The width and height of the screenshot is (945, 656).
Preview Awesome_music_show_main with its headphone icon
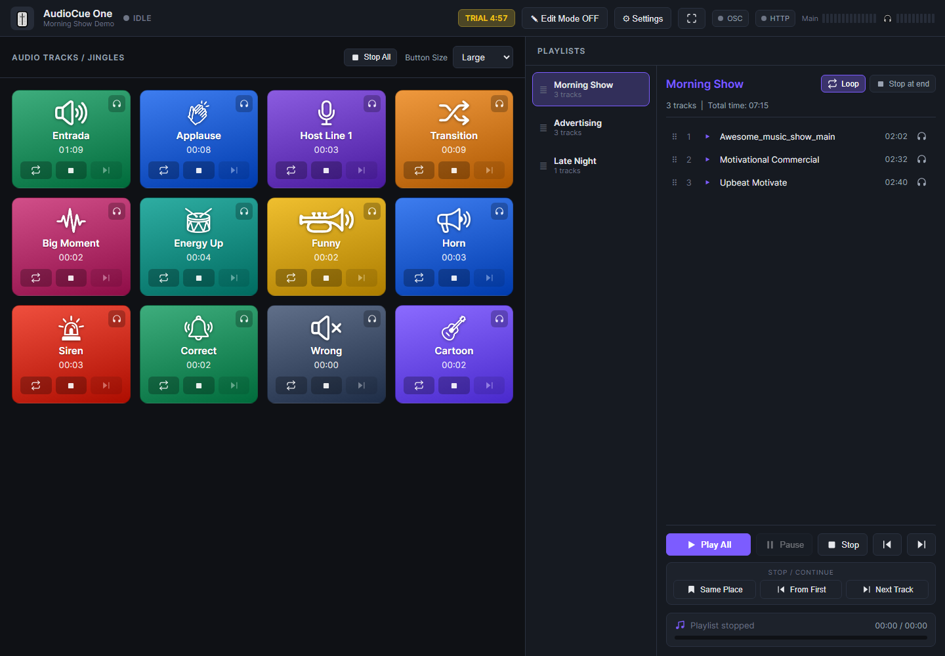(x=921, y=136)
